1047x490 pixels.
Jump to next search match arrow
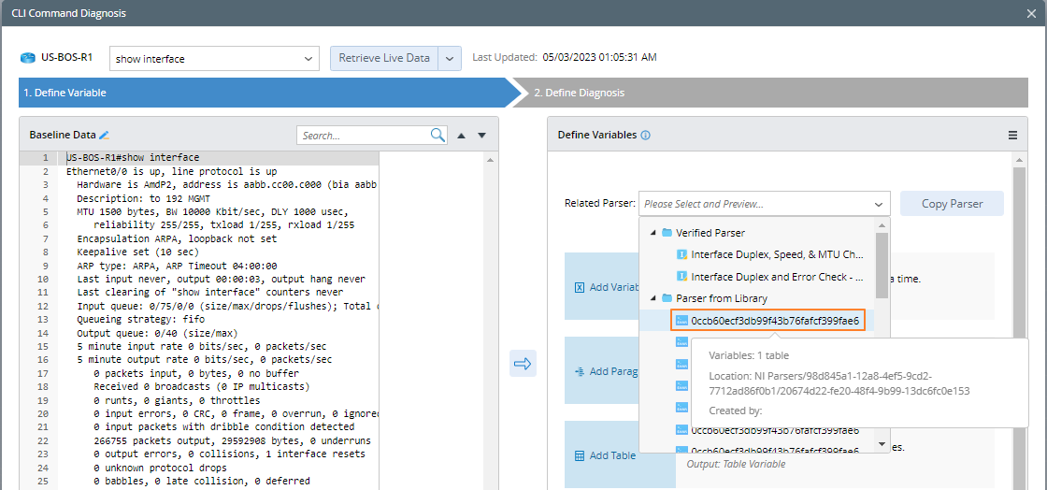point(482,136)
